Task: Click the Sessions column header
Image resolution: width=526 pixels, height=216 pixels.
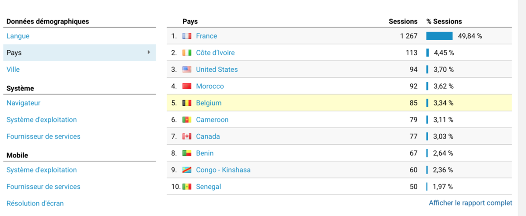Action: (x=403, y=21)
